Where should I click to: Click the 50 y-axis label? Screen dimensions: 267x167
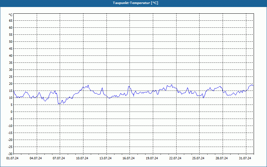point(11,41)
